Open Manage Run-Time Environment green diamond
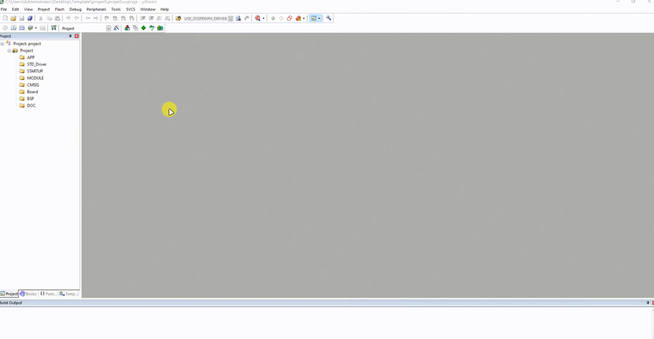 (x=143, y=28)
